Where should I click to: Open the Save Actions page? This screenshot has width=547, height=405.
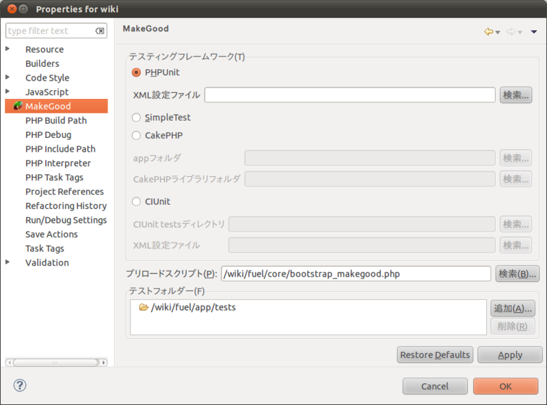coord(52,234)
